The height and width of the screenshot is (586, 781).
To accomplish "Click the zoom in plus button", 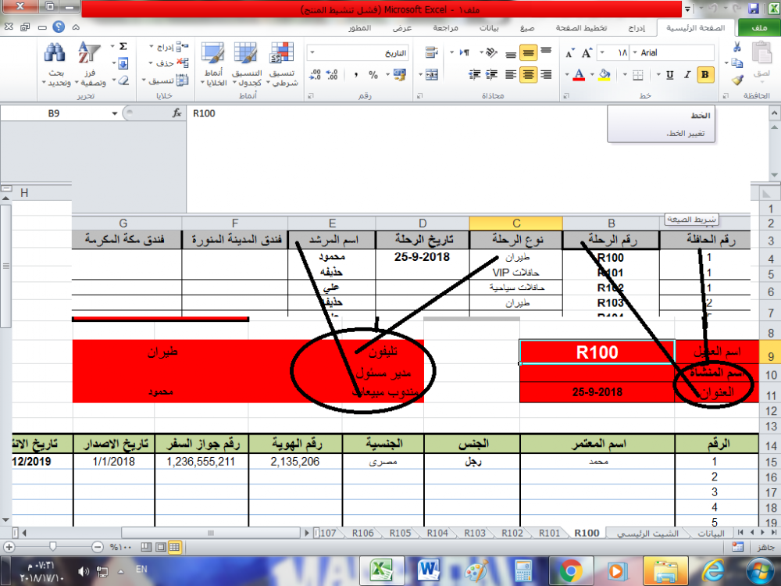I will point(9,547).
